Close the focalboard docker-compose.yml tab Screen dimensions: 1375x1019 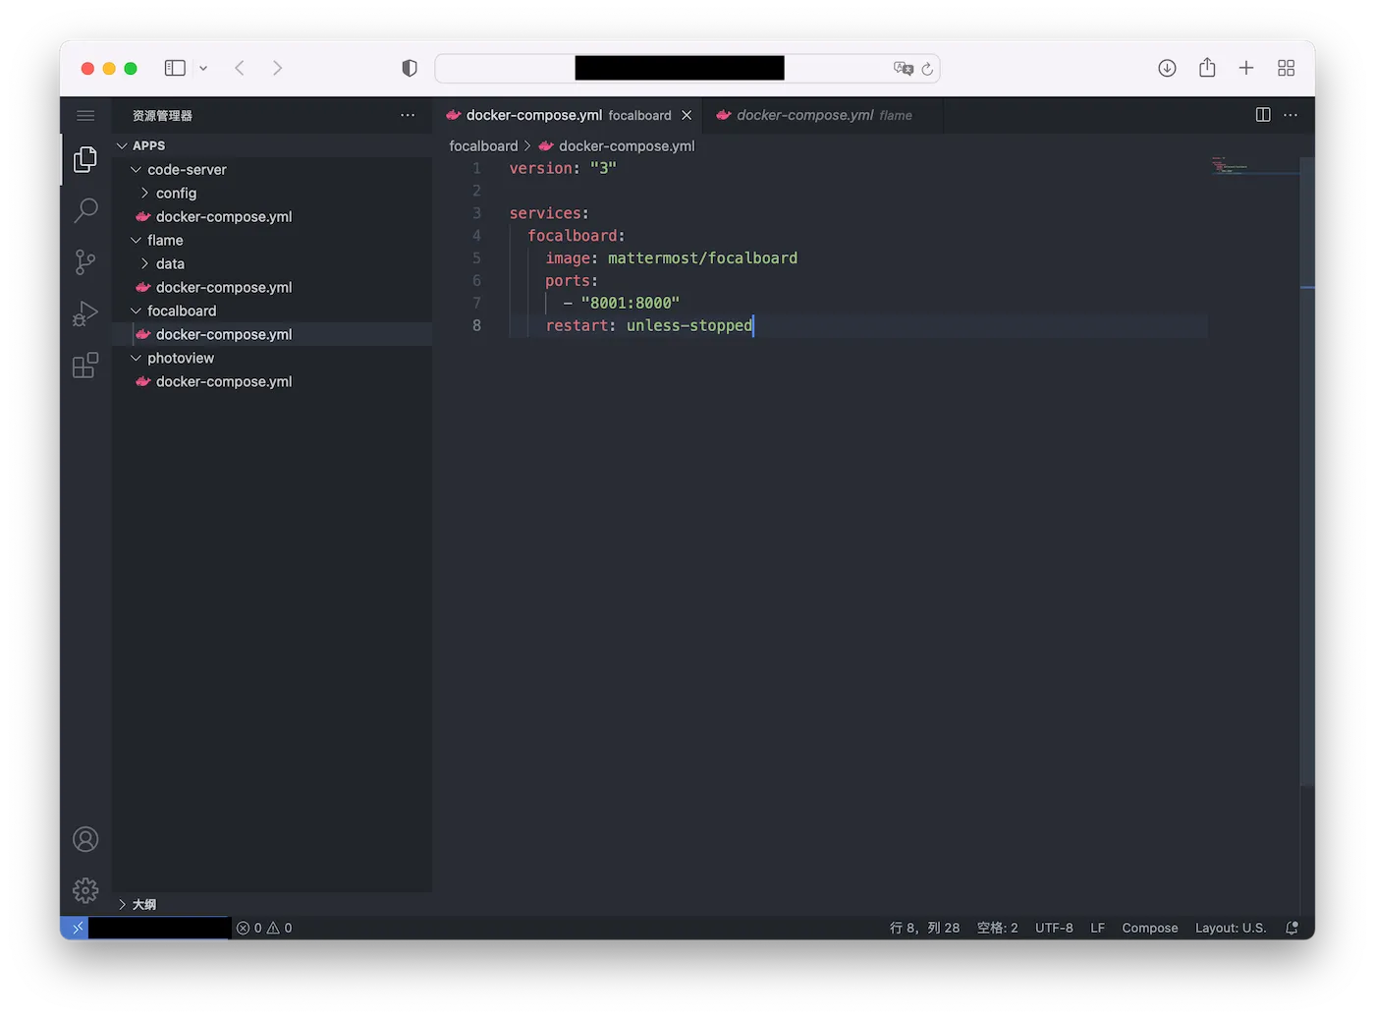coord(687,115)
